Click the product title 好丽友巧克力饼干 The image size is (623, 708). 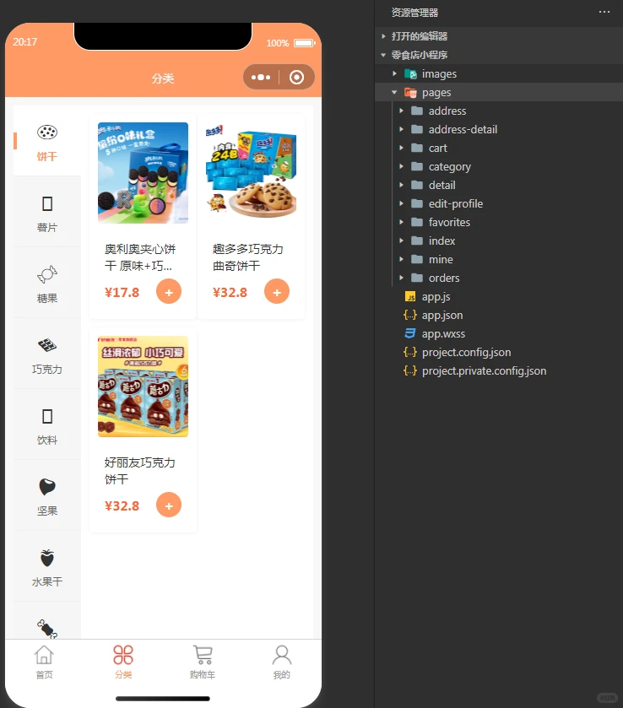[139, 471]
